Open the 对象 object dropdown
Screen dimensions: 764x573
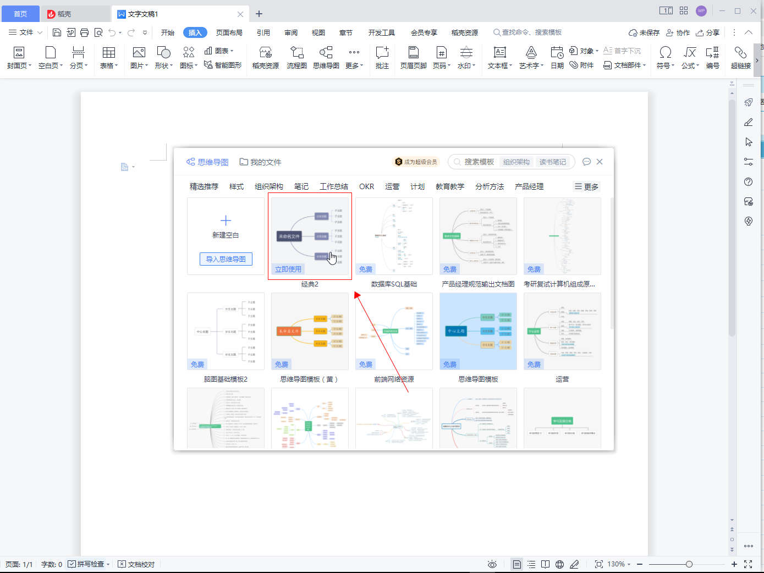click(x=584, y=51)
